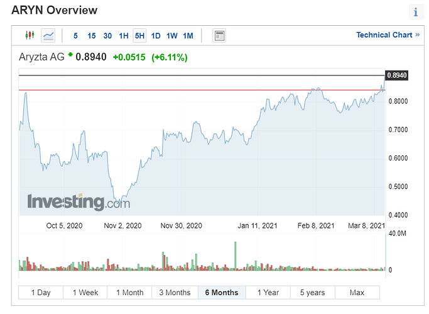Image resolution: width=429 pixels, height=314 pixels.
Task: Open the news overlay icon
Action: [x=219, y=36]
